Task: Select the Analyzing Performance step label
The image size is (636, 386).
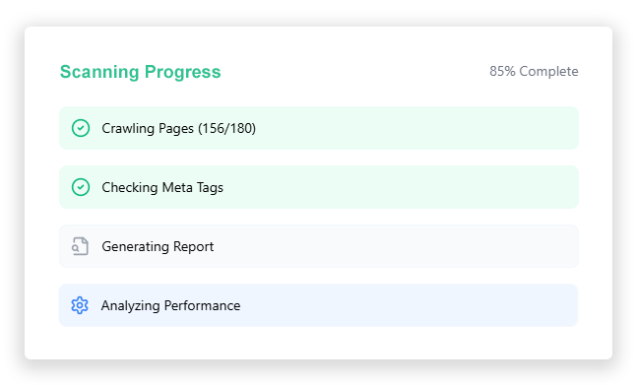Action: coord(170,305)
